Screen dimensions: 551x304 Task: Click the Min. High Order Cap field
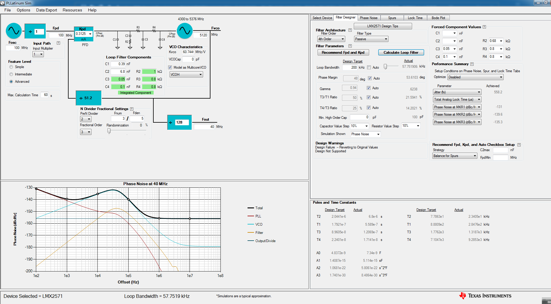(x=359, y=117)
